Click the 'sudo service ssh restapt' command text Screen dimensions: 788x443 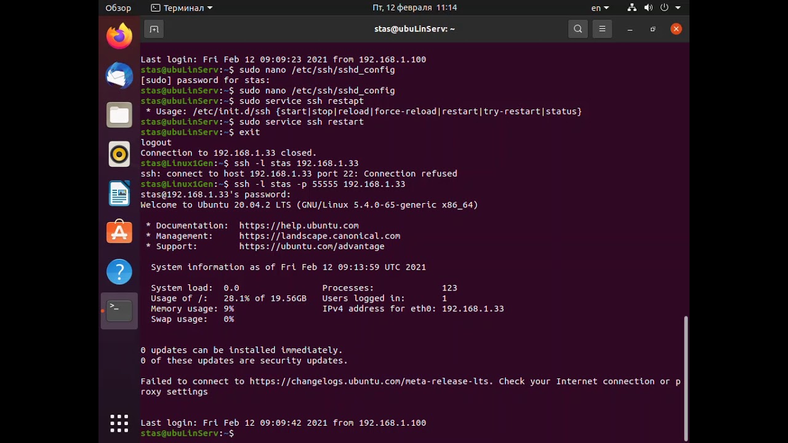(x=302, y=101)
